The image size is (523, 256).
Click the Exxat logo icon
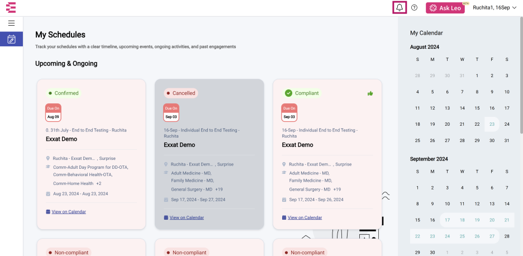pos(11,7)
